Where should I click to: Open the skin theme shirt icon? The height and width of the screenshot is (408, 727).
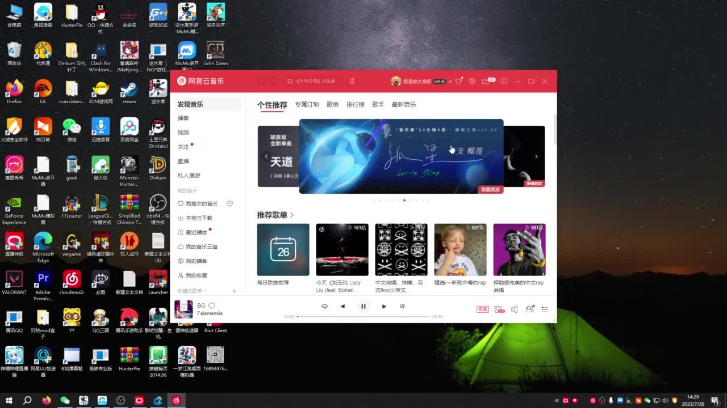(459, 81)
